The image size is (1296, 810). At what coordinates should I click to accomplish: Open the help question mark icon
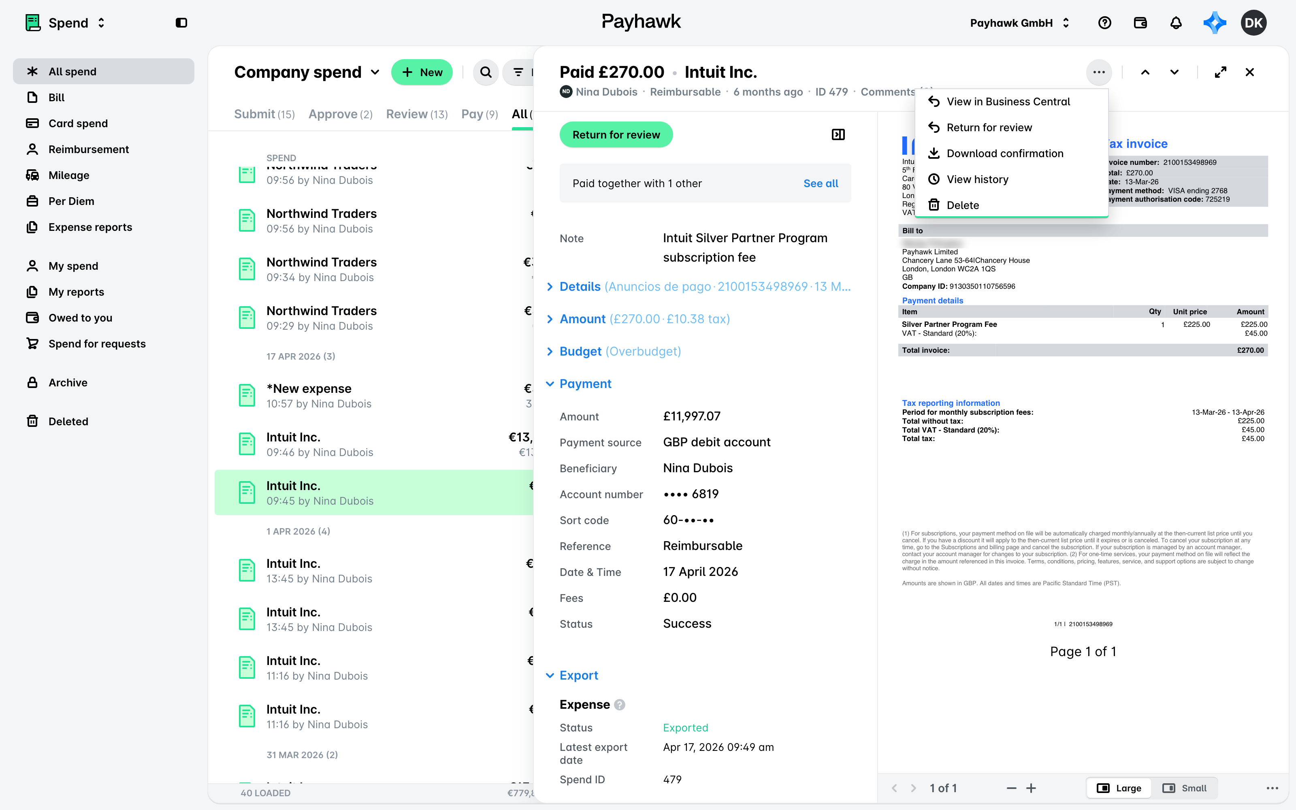coord(1104,23)
